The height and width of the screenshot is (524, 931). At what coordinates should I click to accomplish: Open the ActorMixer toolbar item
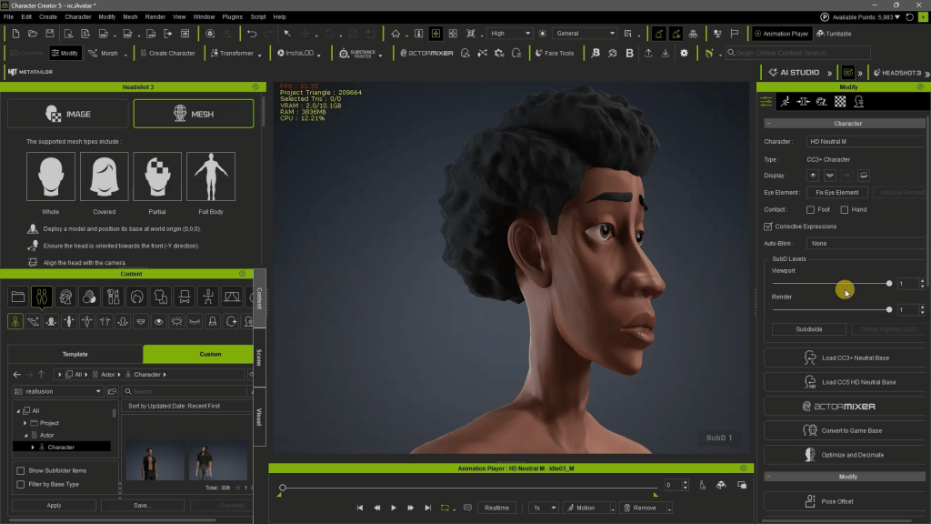(427, 53)
